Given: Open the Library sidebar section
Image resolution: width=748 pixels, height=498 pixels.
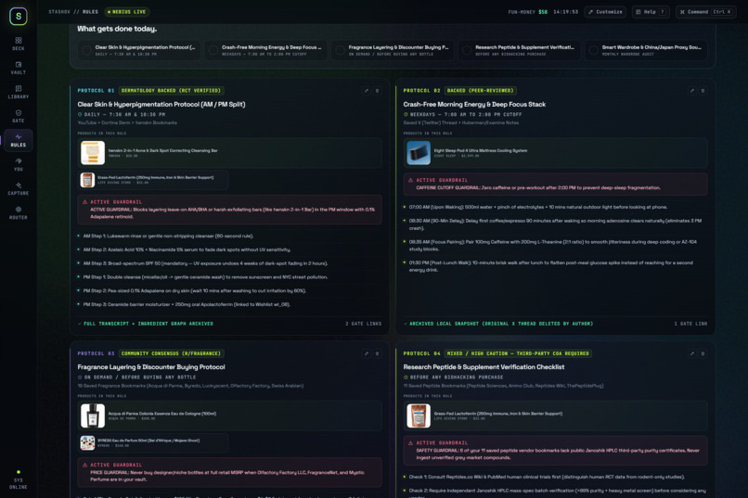Looking at the screenshot, I should coord(19,92).
